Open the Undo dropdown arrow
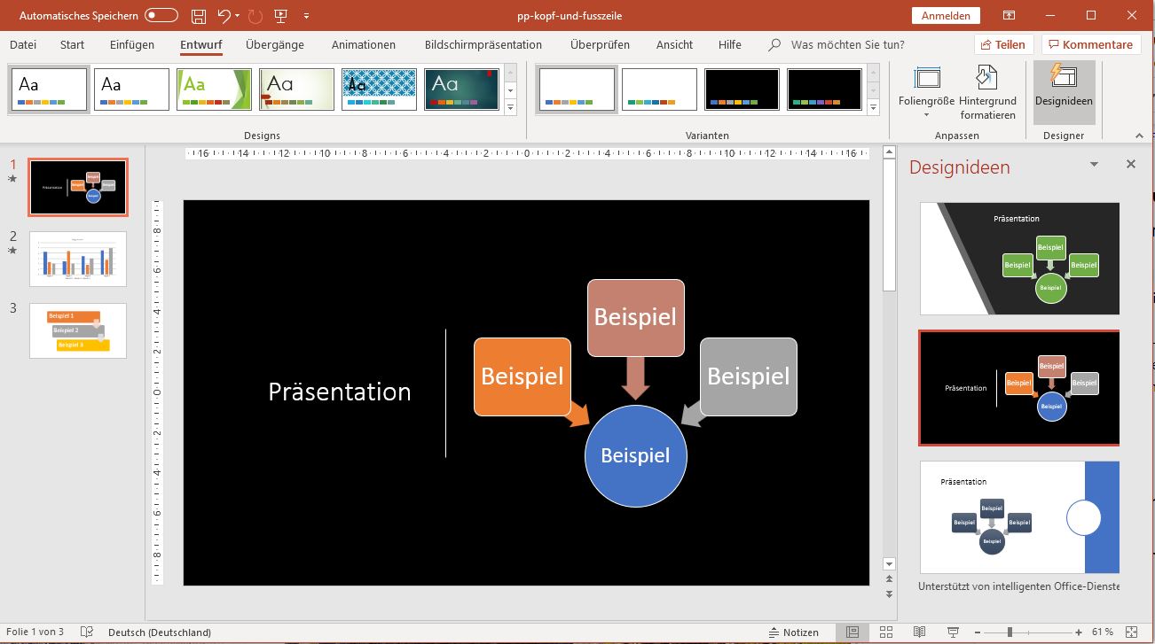 pos(239,15)
